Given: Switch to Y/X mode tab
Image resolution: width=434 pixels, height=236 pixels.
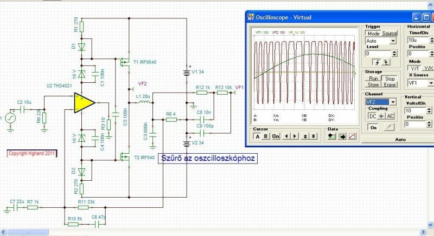Looking at the screenshot, I should [429, 68].
